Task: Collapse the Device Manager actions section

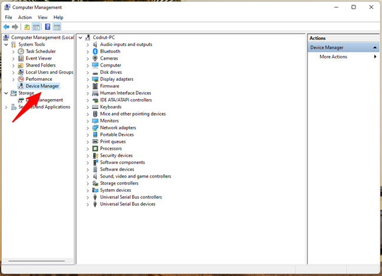Action: [x=375, y=48]
